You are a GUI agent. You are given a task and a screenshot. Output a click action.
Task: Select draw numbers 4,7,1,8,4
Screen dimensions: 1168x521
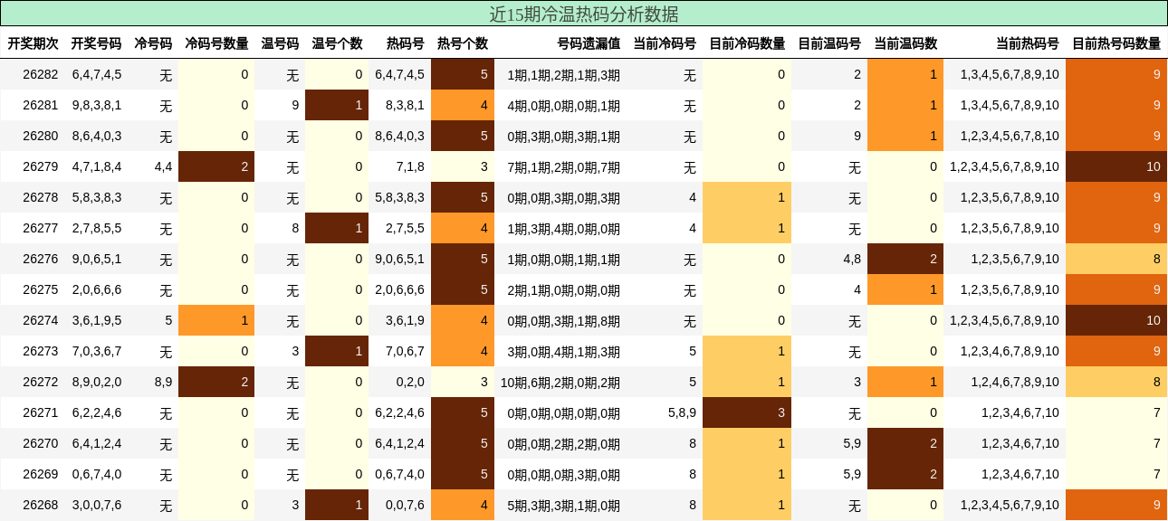click(97, 166)
